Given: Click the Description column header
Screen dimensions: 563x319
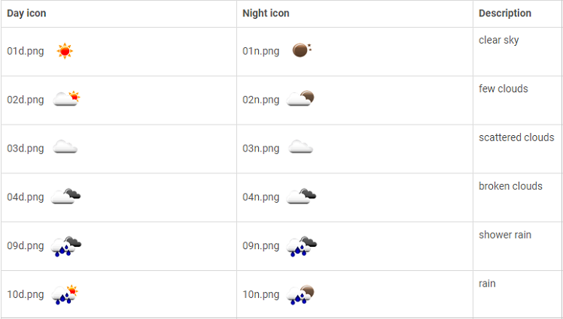Looking at the screenshot, I should click(505, 14).
